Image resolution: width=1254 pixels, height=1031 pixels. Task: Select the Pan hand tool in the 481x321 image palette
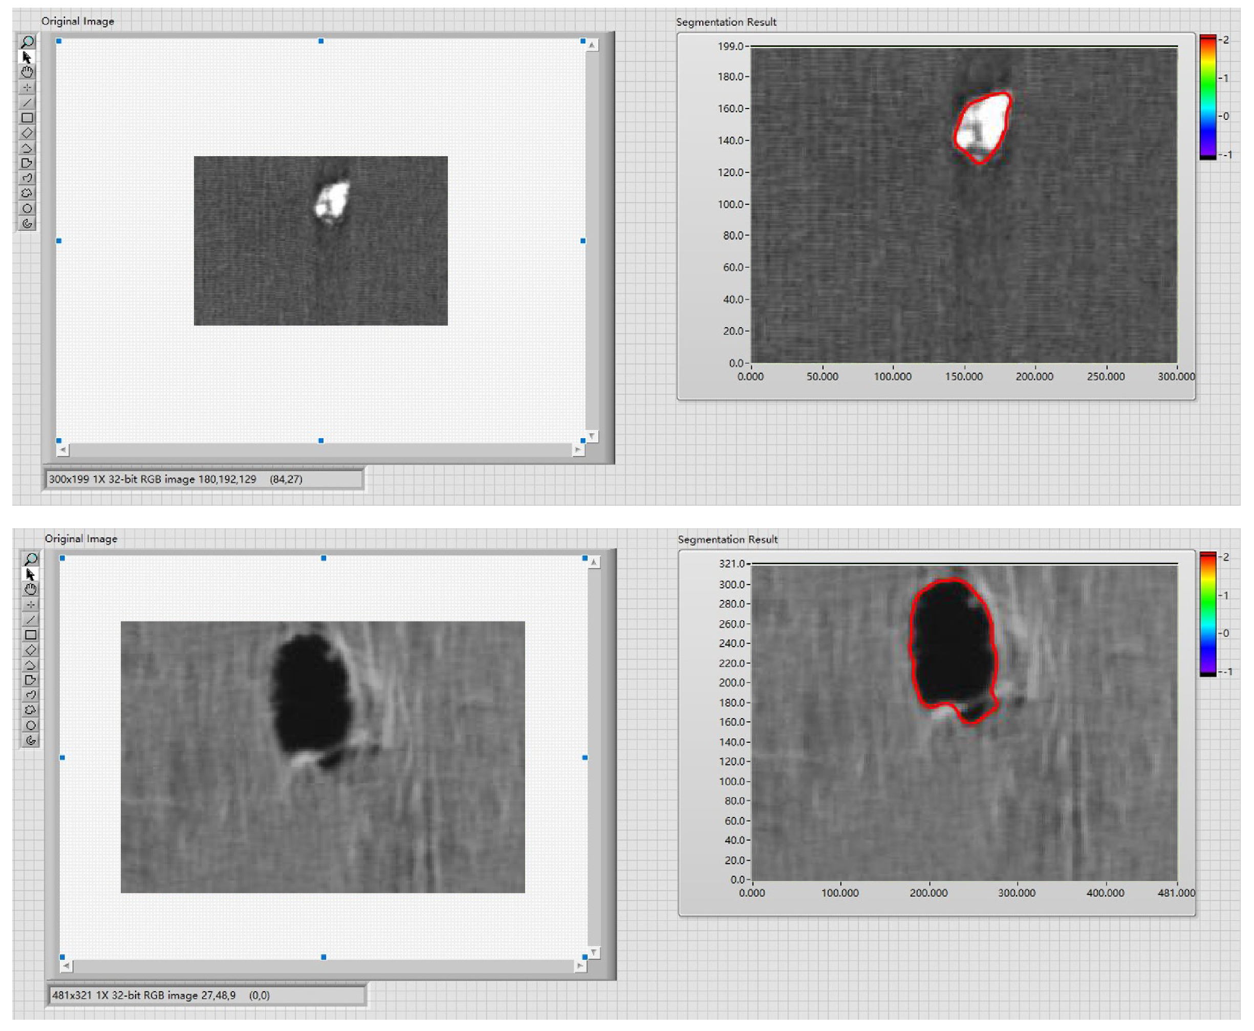pos(31,589)
